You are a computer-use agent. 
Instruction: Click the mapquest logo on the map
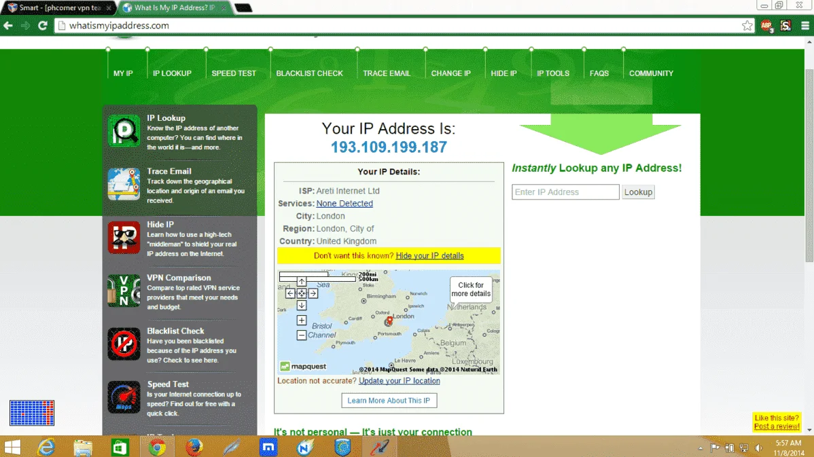point(303,366)
